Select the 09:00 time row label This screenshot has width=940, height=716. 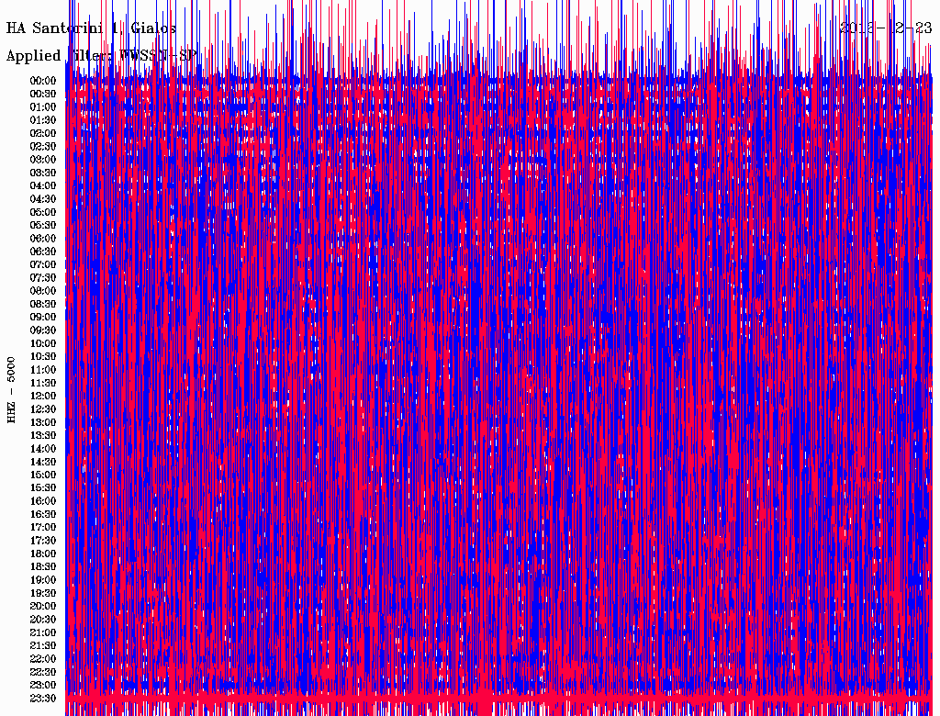[x=43, y=318]
